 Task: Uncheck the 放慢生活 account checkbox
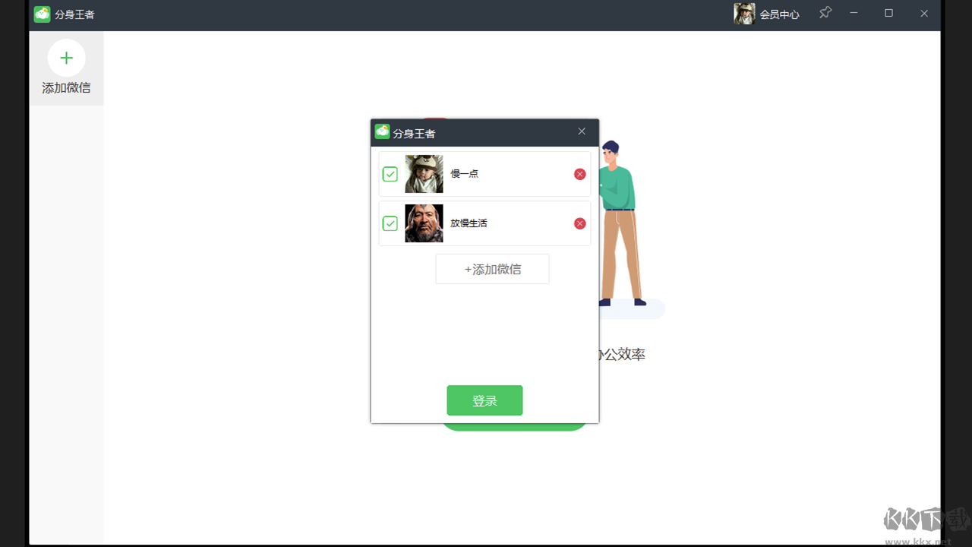tap(390, 223)
